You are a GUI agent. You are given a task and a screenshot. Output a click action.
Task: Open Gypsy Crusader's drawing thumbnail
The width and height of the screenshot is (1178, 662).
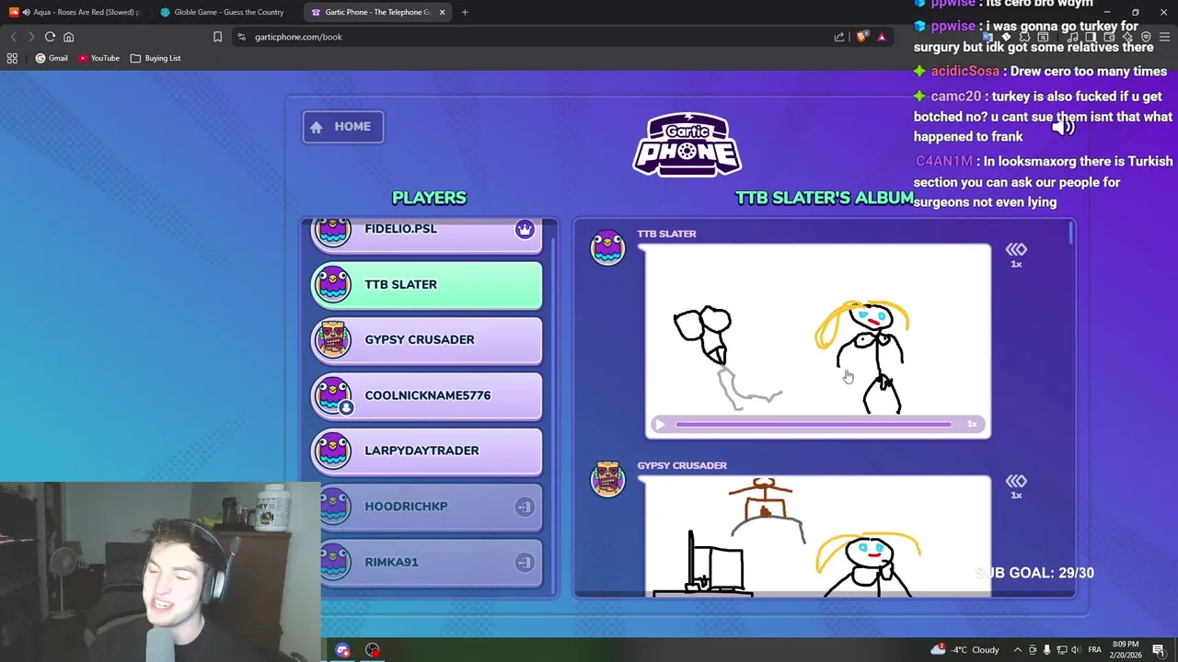818,536
